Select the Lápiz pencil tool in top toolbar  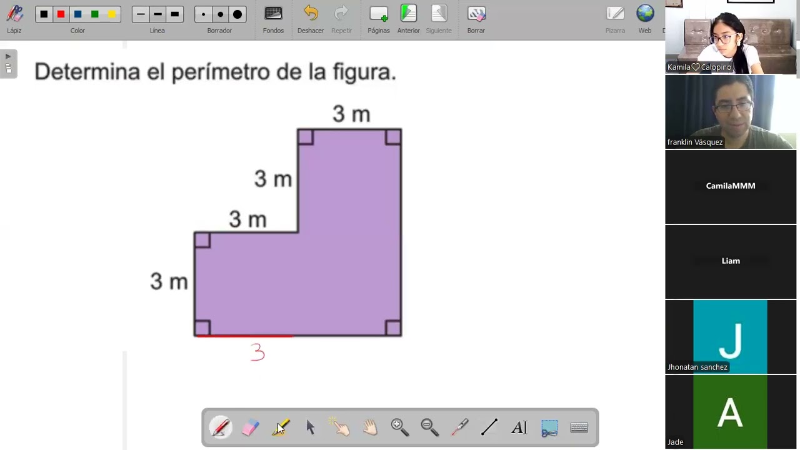click(14, 19)
